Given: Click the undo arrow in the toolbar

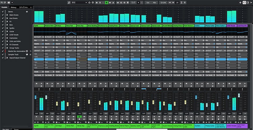Looking at the screenshot, I should 2,2.
